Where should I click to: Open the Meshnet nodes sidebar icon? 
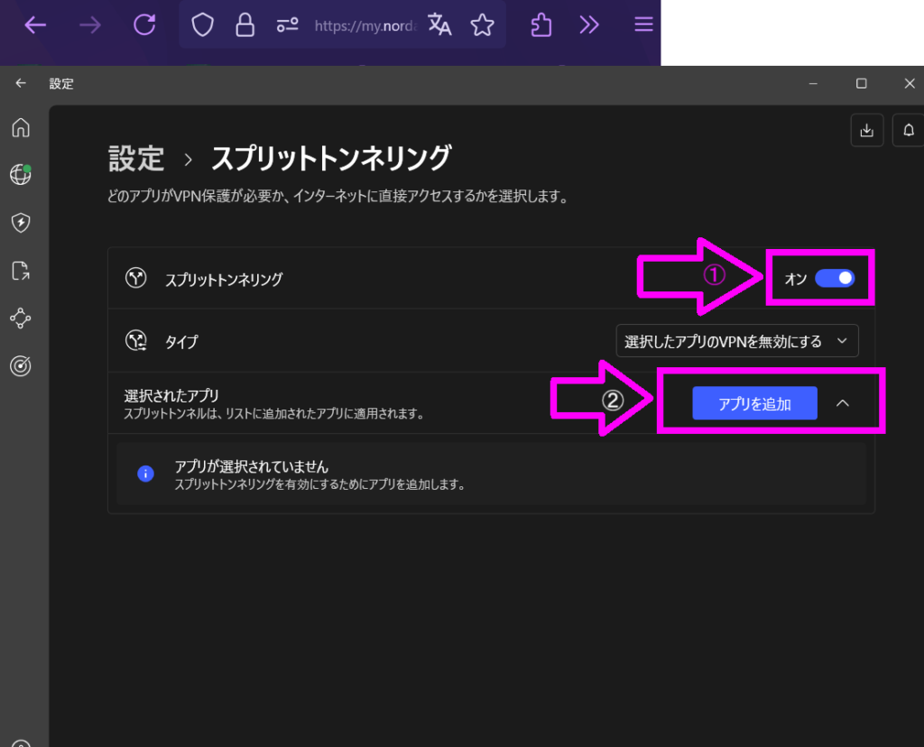(x=21, y=318)
